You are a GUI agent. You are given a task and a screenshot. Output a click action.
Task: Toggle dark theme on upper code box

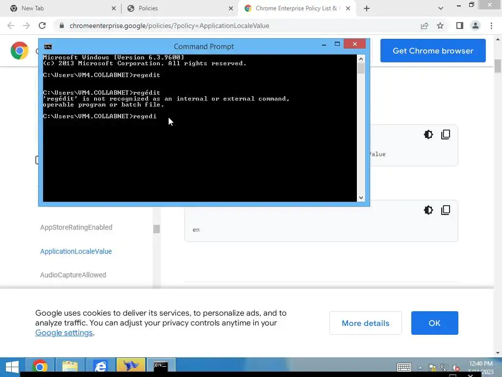[428, 135]
